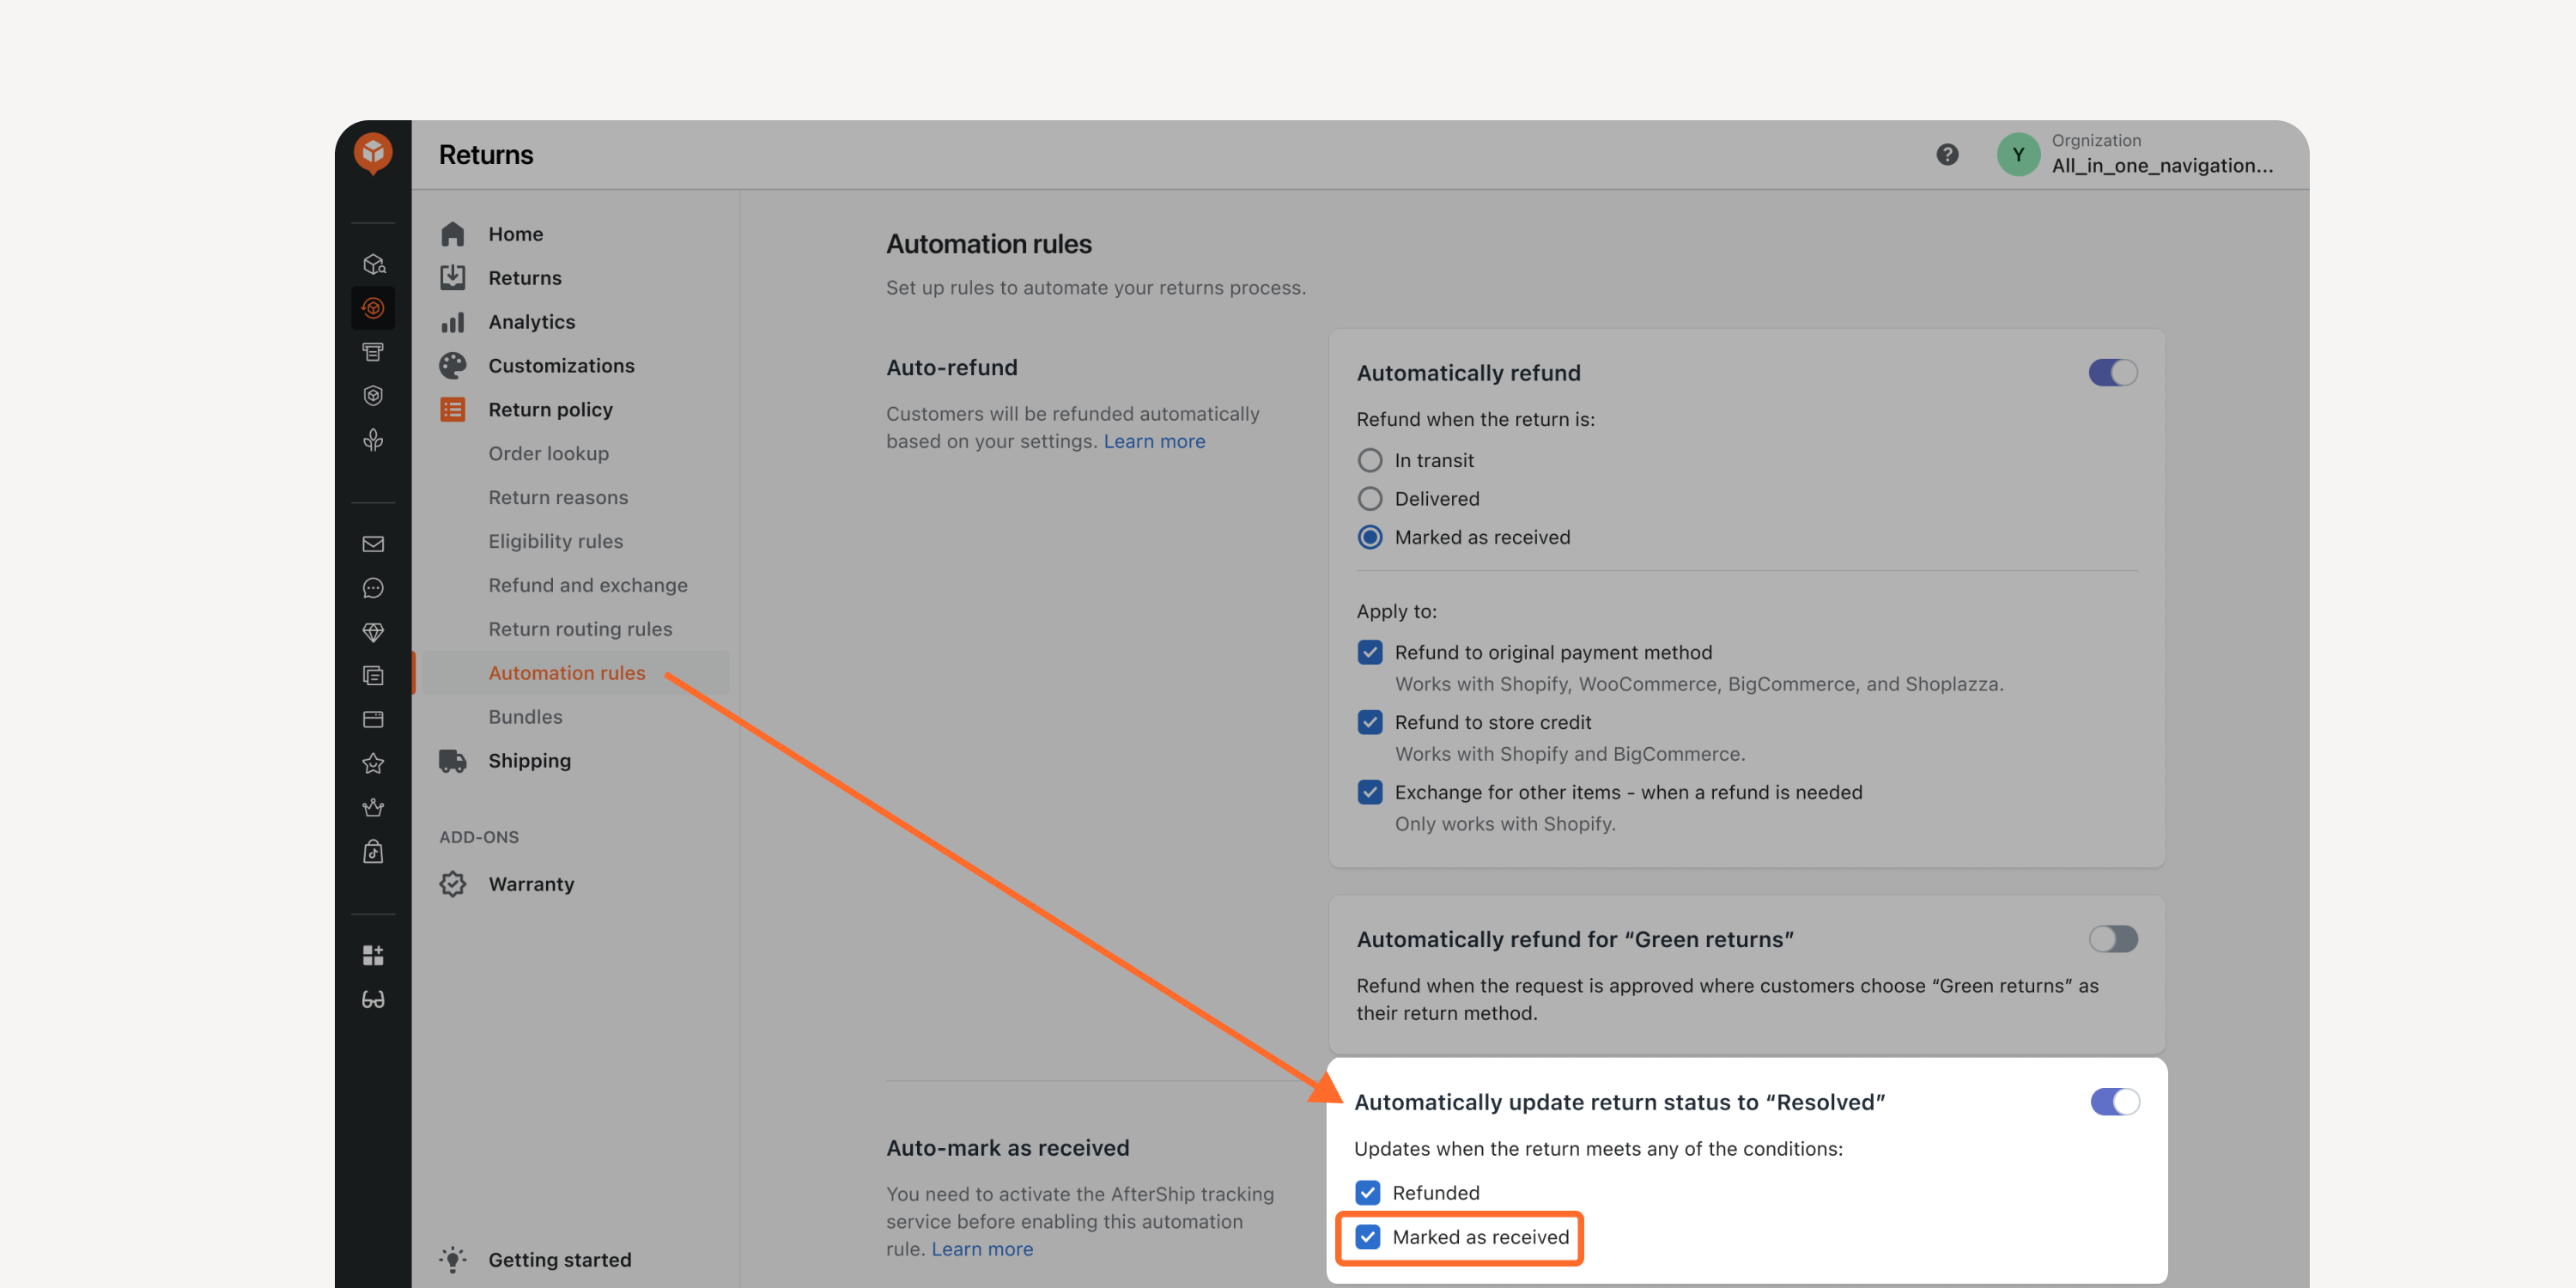Click the star icon in dark sidebar
2576x1288 pixels.
pyautogui.click(x=373, y=764)
